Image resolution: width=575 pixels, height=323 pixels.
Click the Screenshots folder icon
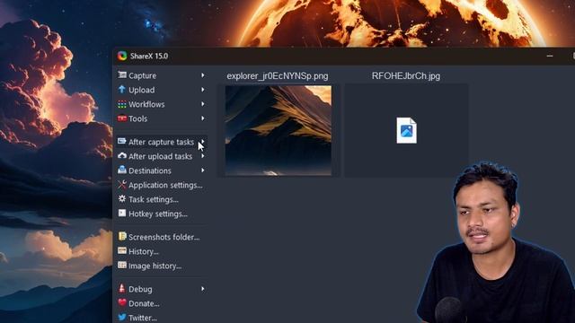tap(122, 237)
